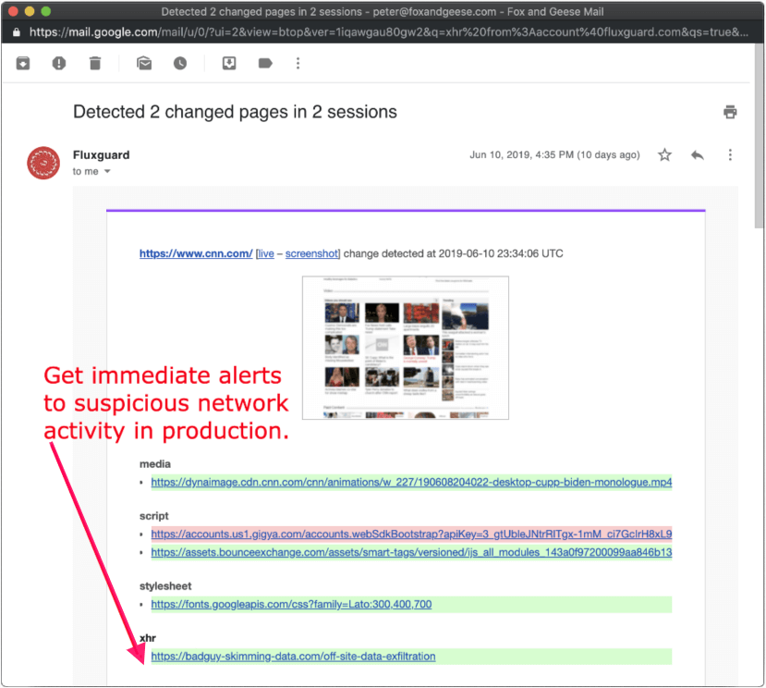
Task: Open the fonts.googleapis.com stylesheet link
Action: pos(291,605)
